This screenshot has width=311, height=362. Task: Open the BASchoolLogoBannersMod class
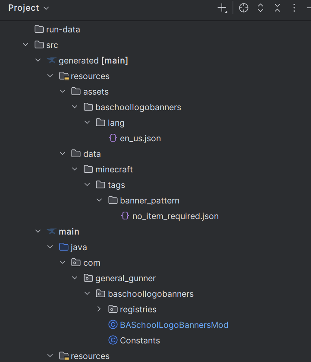pyautogui.click(x=168, y=325)
